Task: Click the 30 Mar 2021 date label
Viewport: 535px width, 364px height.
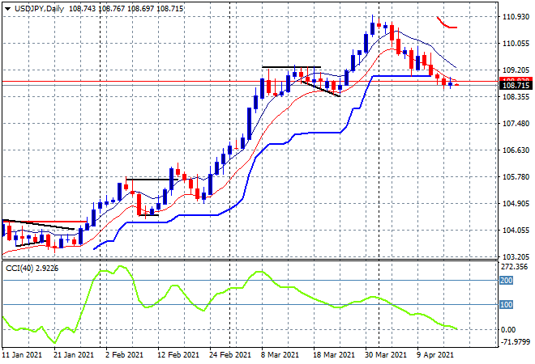Action: tap(386, 355)
